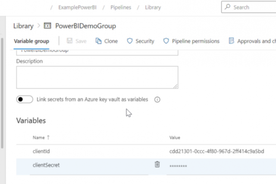Click the Pipeline permissions shield icon
This screenshot has width=276, height=184.
tap(166, 41)
